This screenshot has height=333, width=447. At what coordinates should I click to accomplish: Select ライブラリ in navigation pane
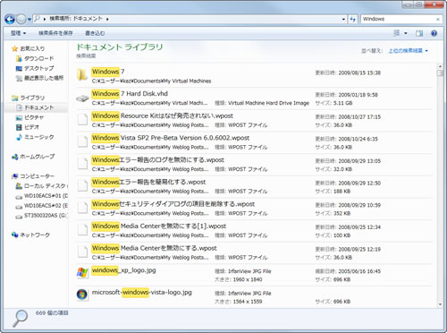[x=32, y=98]
